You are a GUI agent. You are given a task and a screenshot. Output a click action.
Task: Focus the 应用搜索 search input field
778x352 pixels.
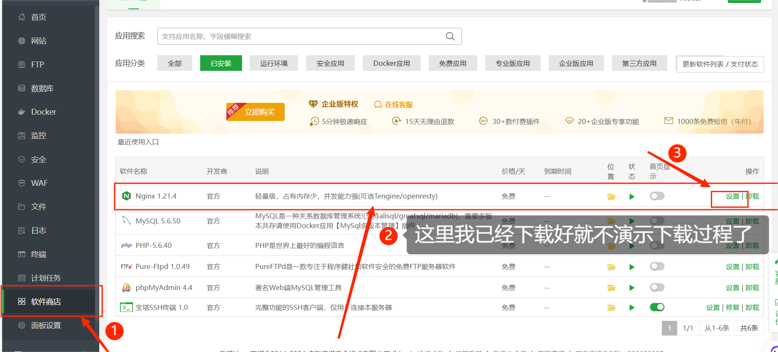tap(310, 36)
